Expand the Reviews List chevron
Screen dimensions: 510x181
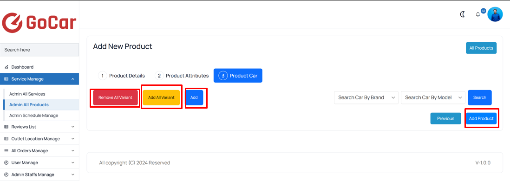(x=72, y=127)
